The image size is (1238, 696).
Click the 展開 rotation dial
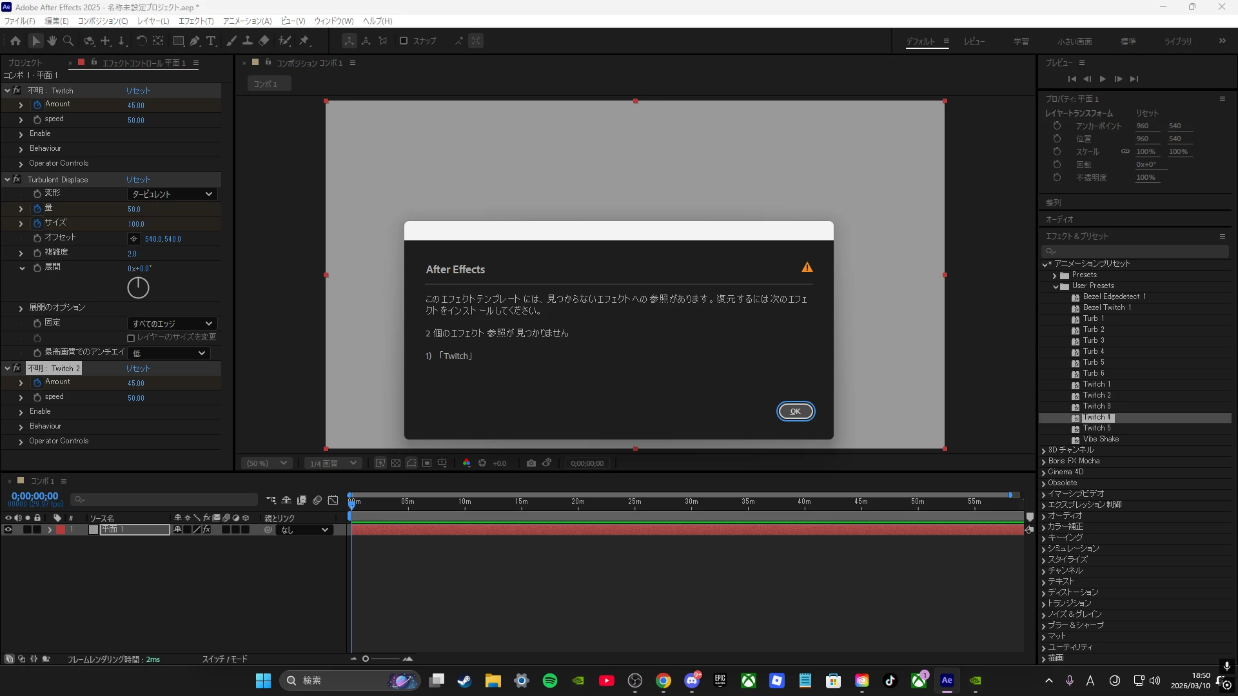[x=138, y=287]
